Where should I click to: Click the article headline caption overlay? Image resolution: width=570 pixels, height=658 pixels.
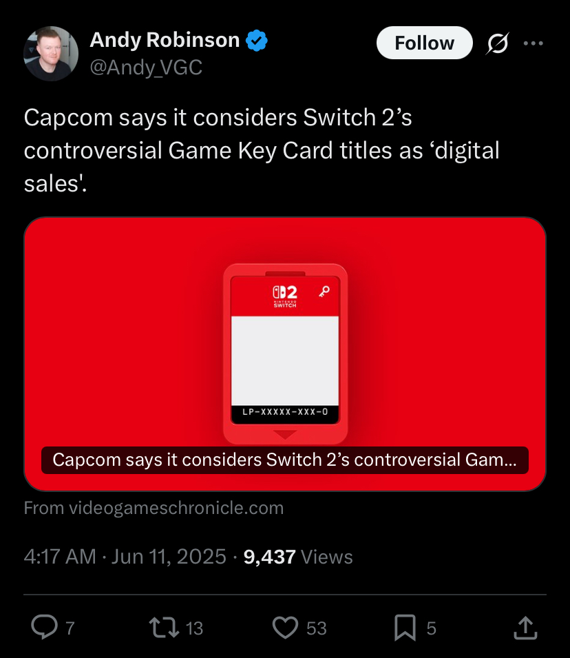[x=285, y=460]
